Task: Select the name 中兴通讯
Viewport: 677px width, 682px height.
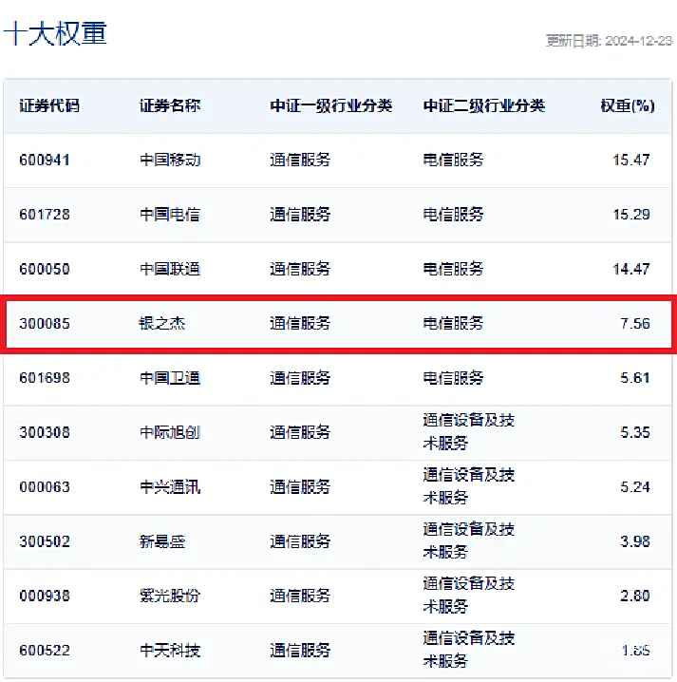Action: (170, 487)
